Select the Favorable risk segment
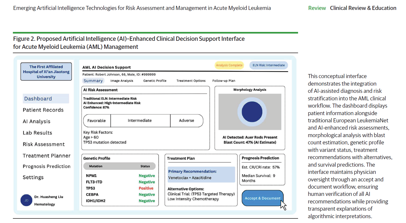 pos(97,121)
